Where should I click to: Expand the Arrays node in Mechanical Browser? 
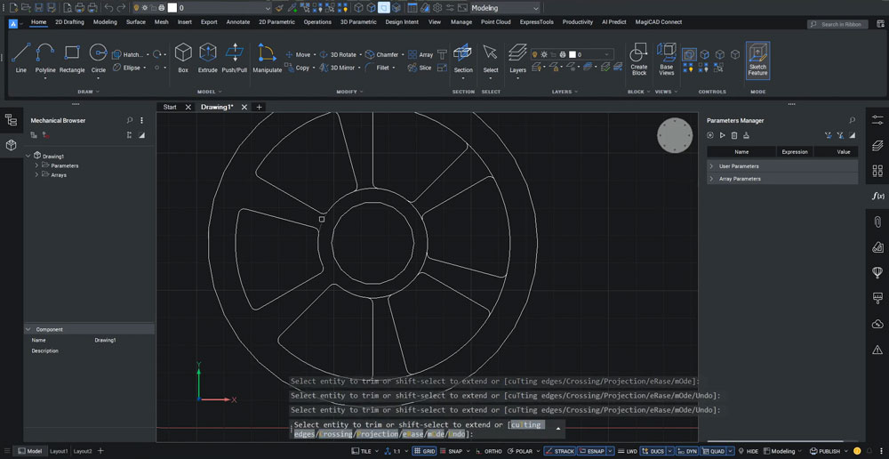pos(36,175)
